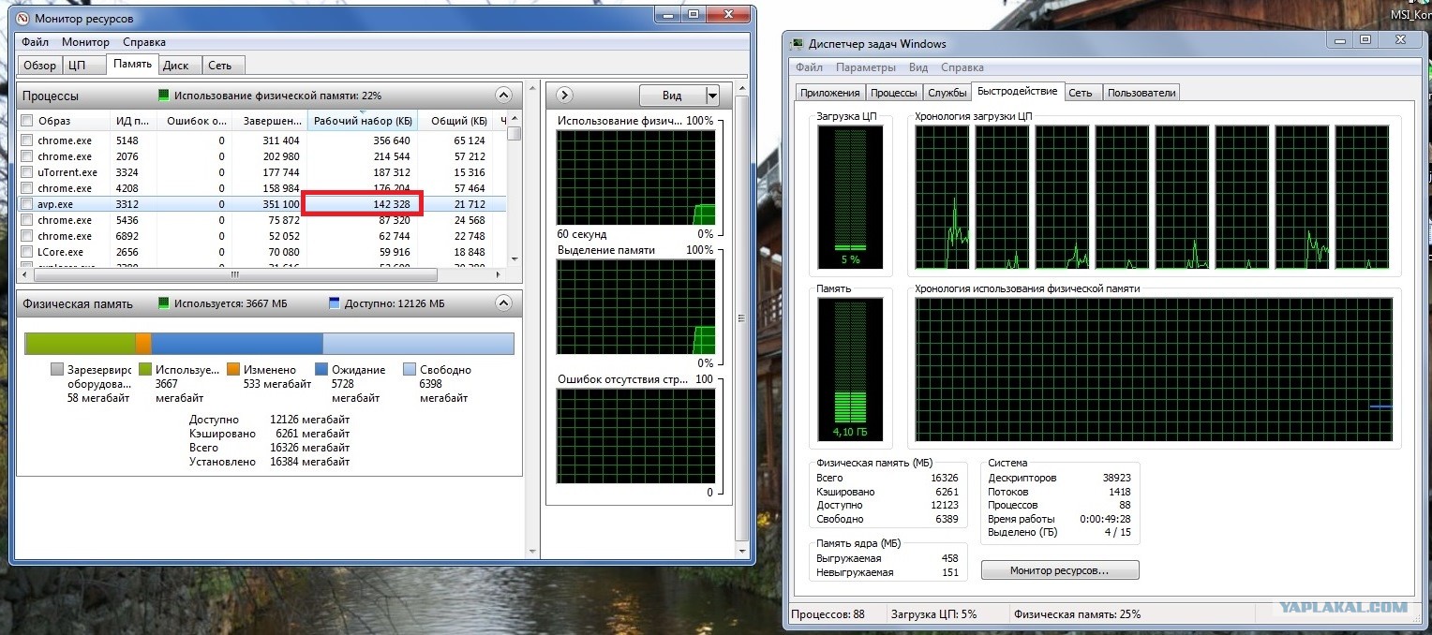Viewport: 1432px width, 635px height.
Task: Click the 'Загрузка ЦП' 5 % meter in Task Manager
Action: coord(850,197)
